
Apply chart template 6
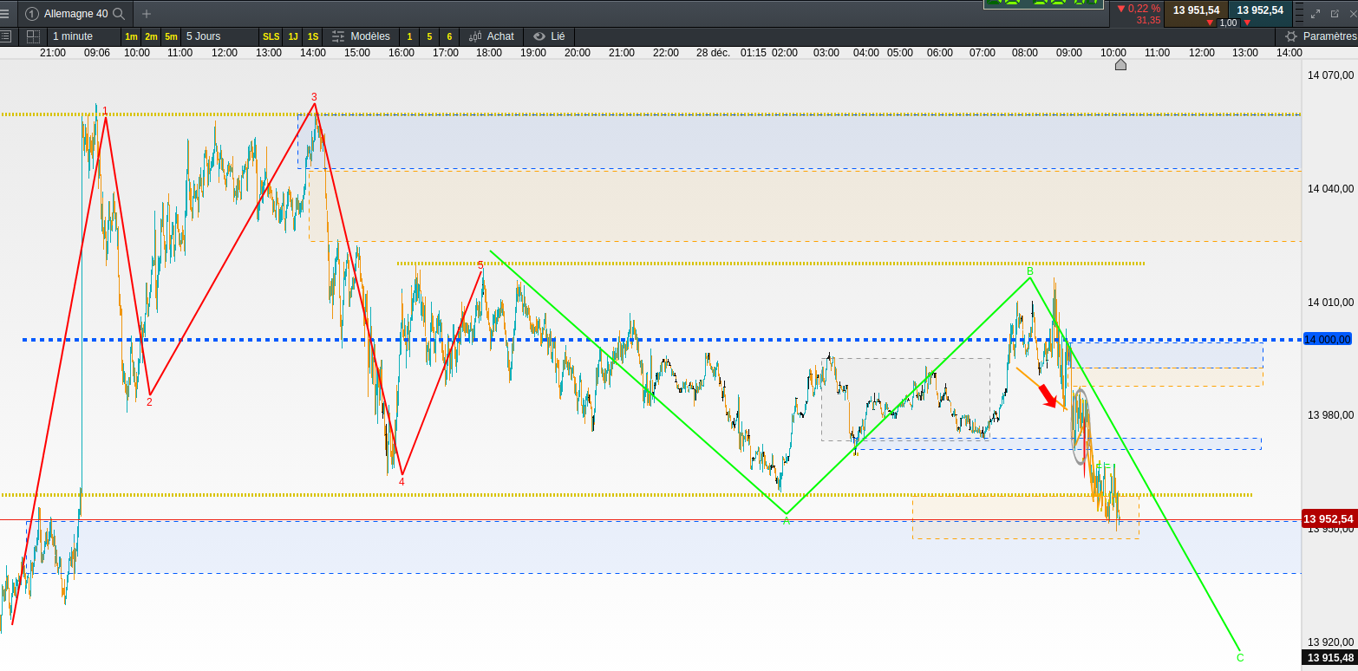tap(449, 36)
